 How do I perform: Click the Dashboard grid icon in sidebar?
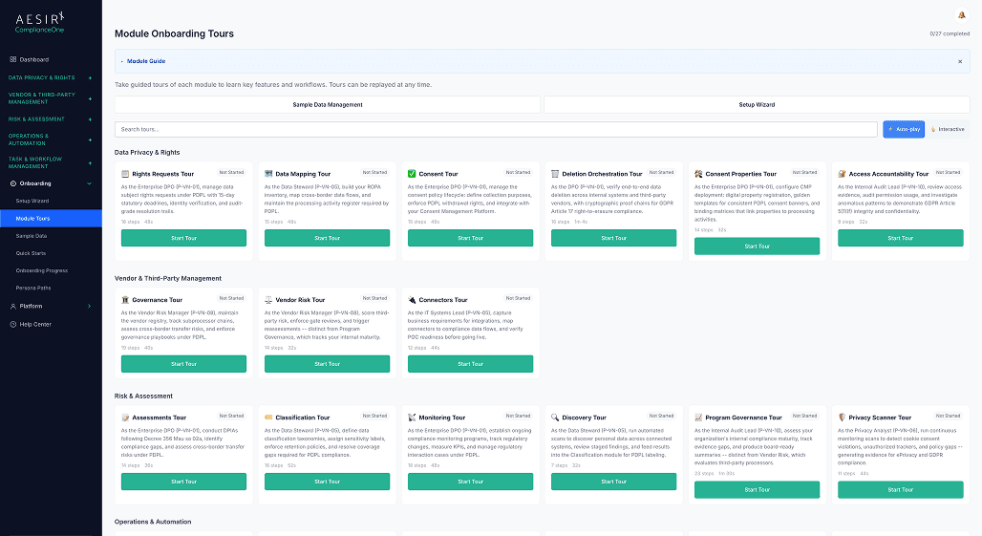pos(12,59)
